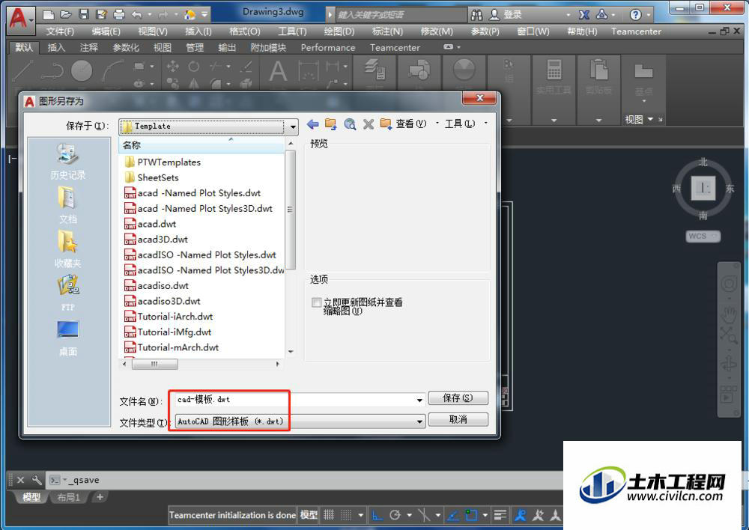This screenshot has height=530, width=749.
Task: Click the Plot/Print icon in quick access toolbar
Action: pos(118,15)
